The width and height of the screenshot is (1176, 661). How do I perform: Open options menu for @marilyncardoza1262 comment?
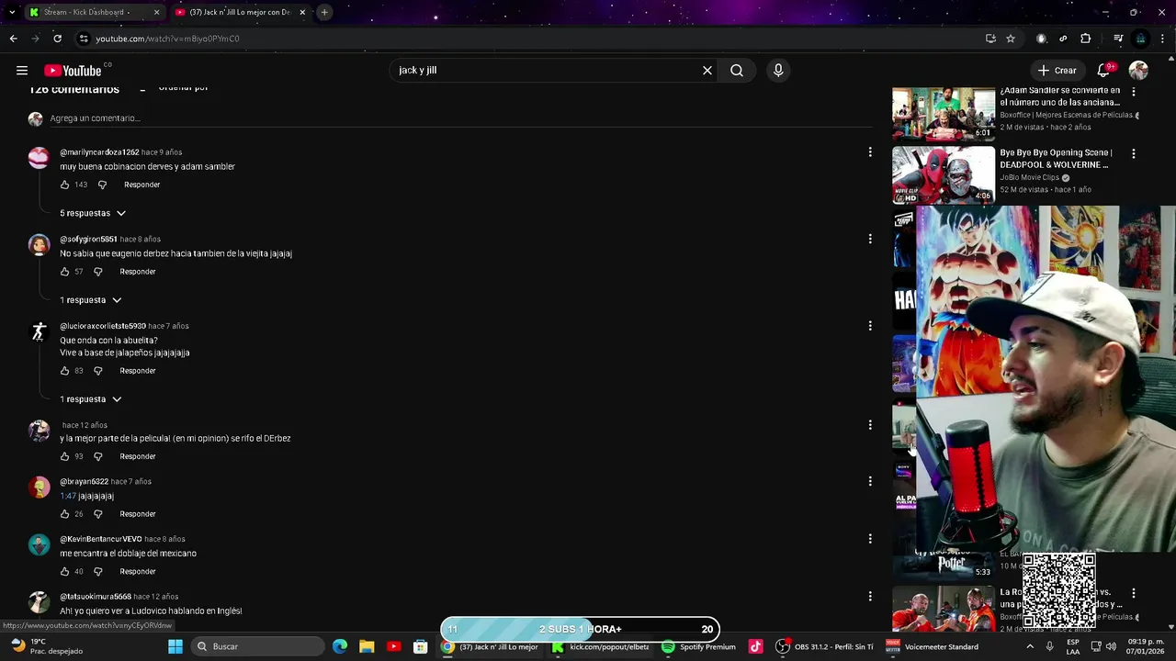pos(870,152)
